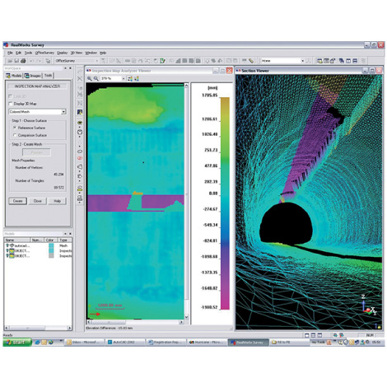387x387 pixels.
Task: Open the Edit menu
Action: [x=18, y=53]
